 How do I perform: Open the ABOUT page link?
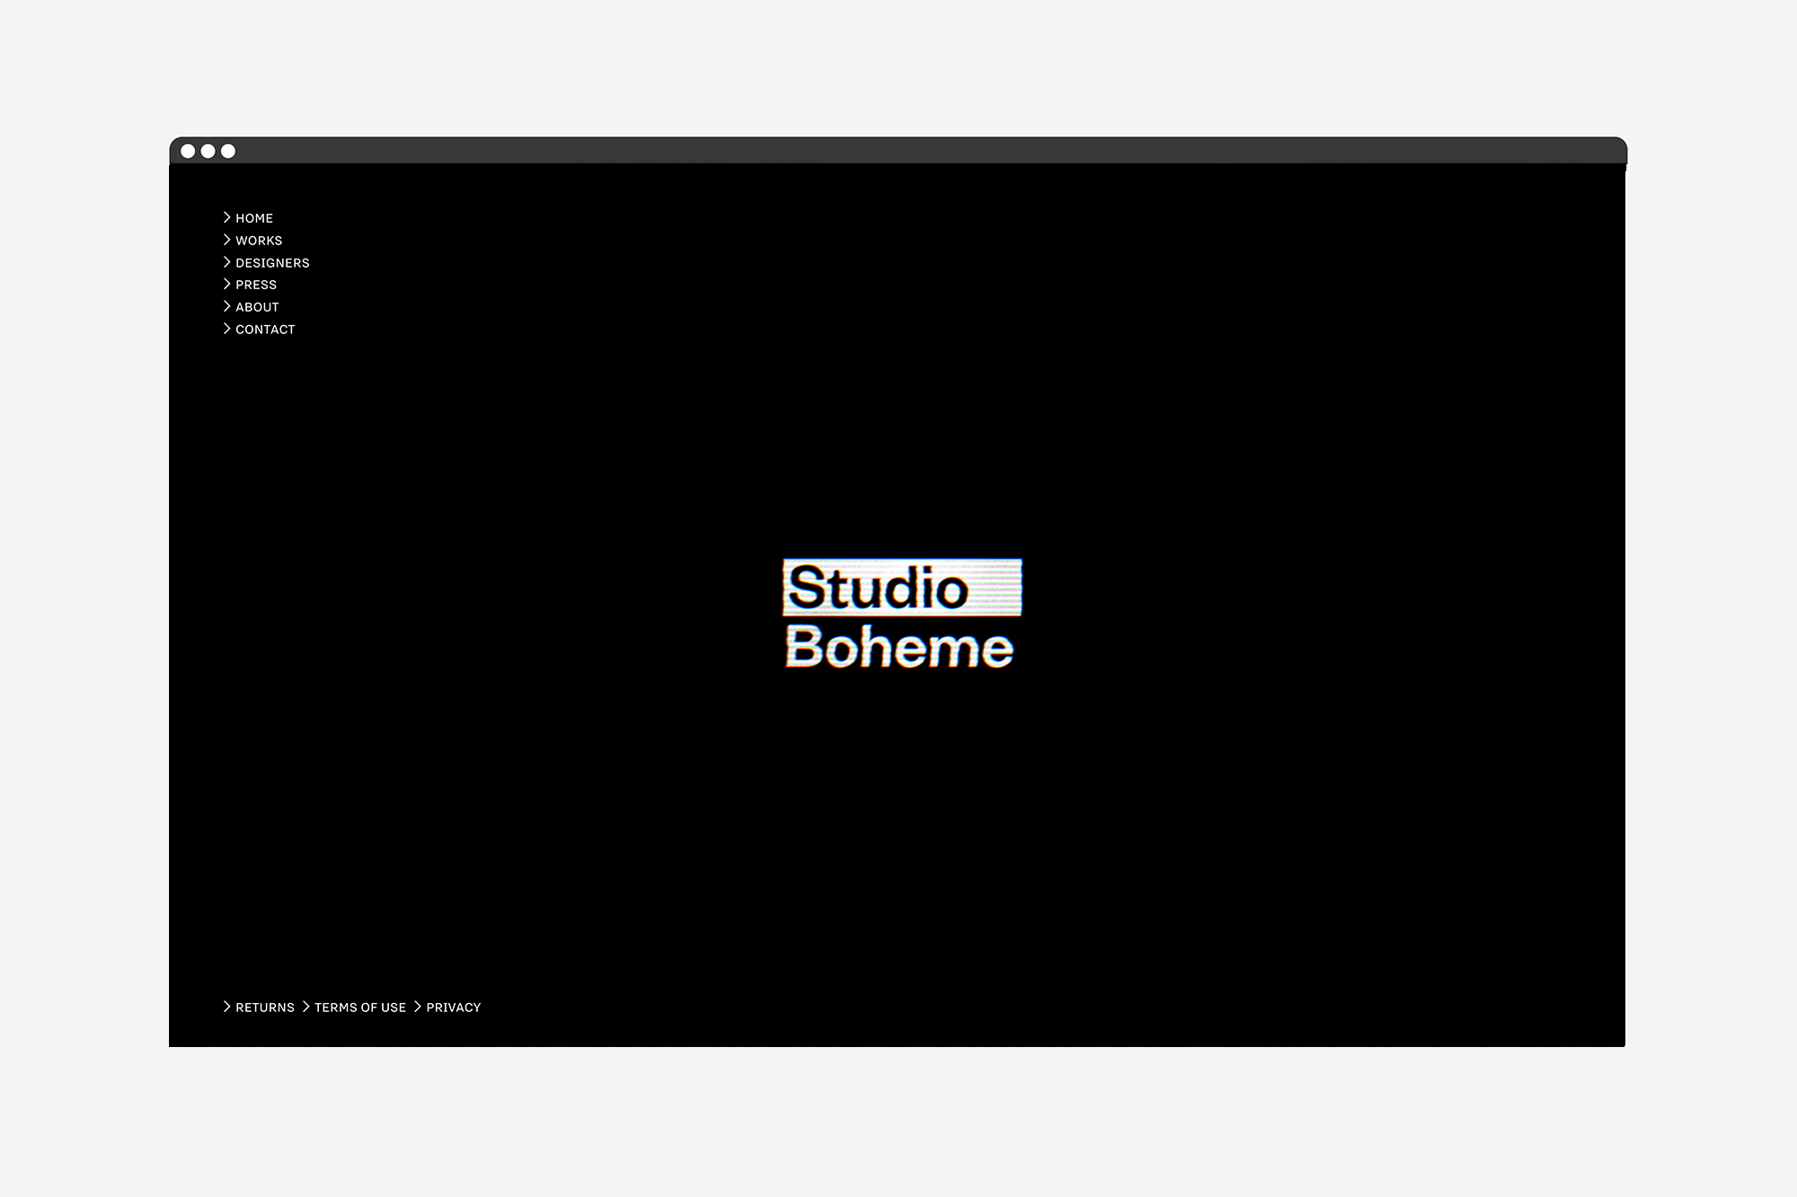(x=257, y=307)
